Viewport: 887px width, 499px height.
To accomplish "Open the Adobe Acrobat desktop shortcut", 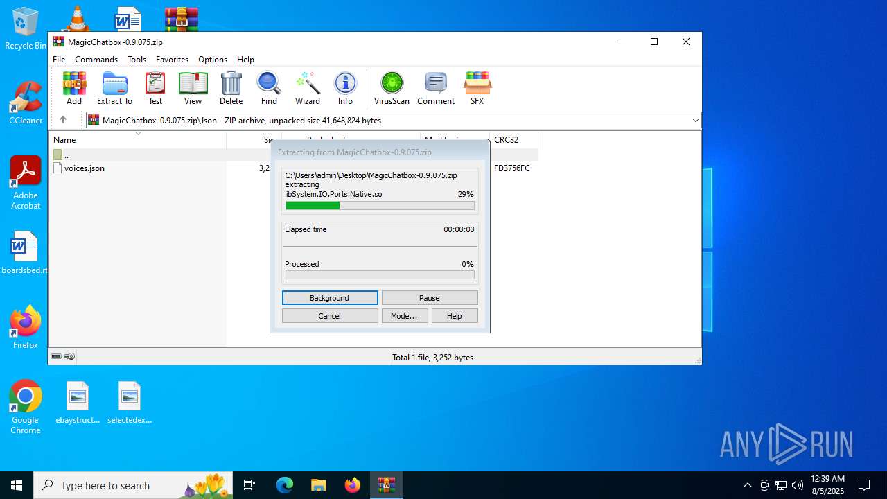I will point(26,183).
